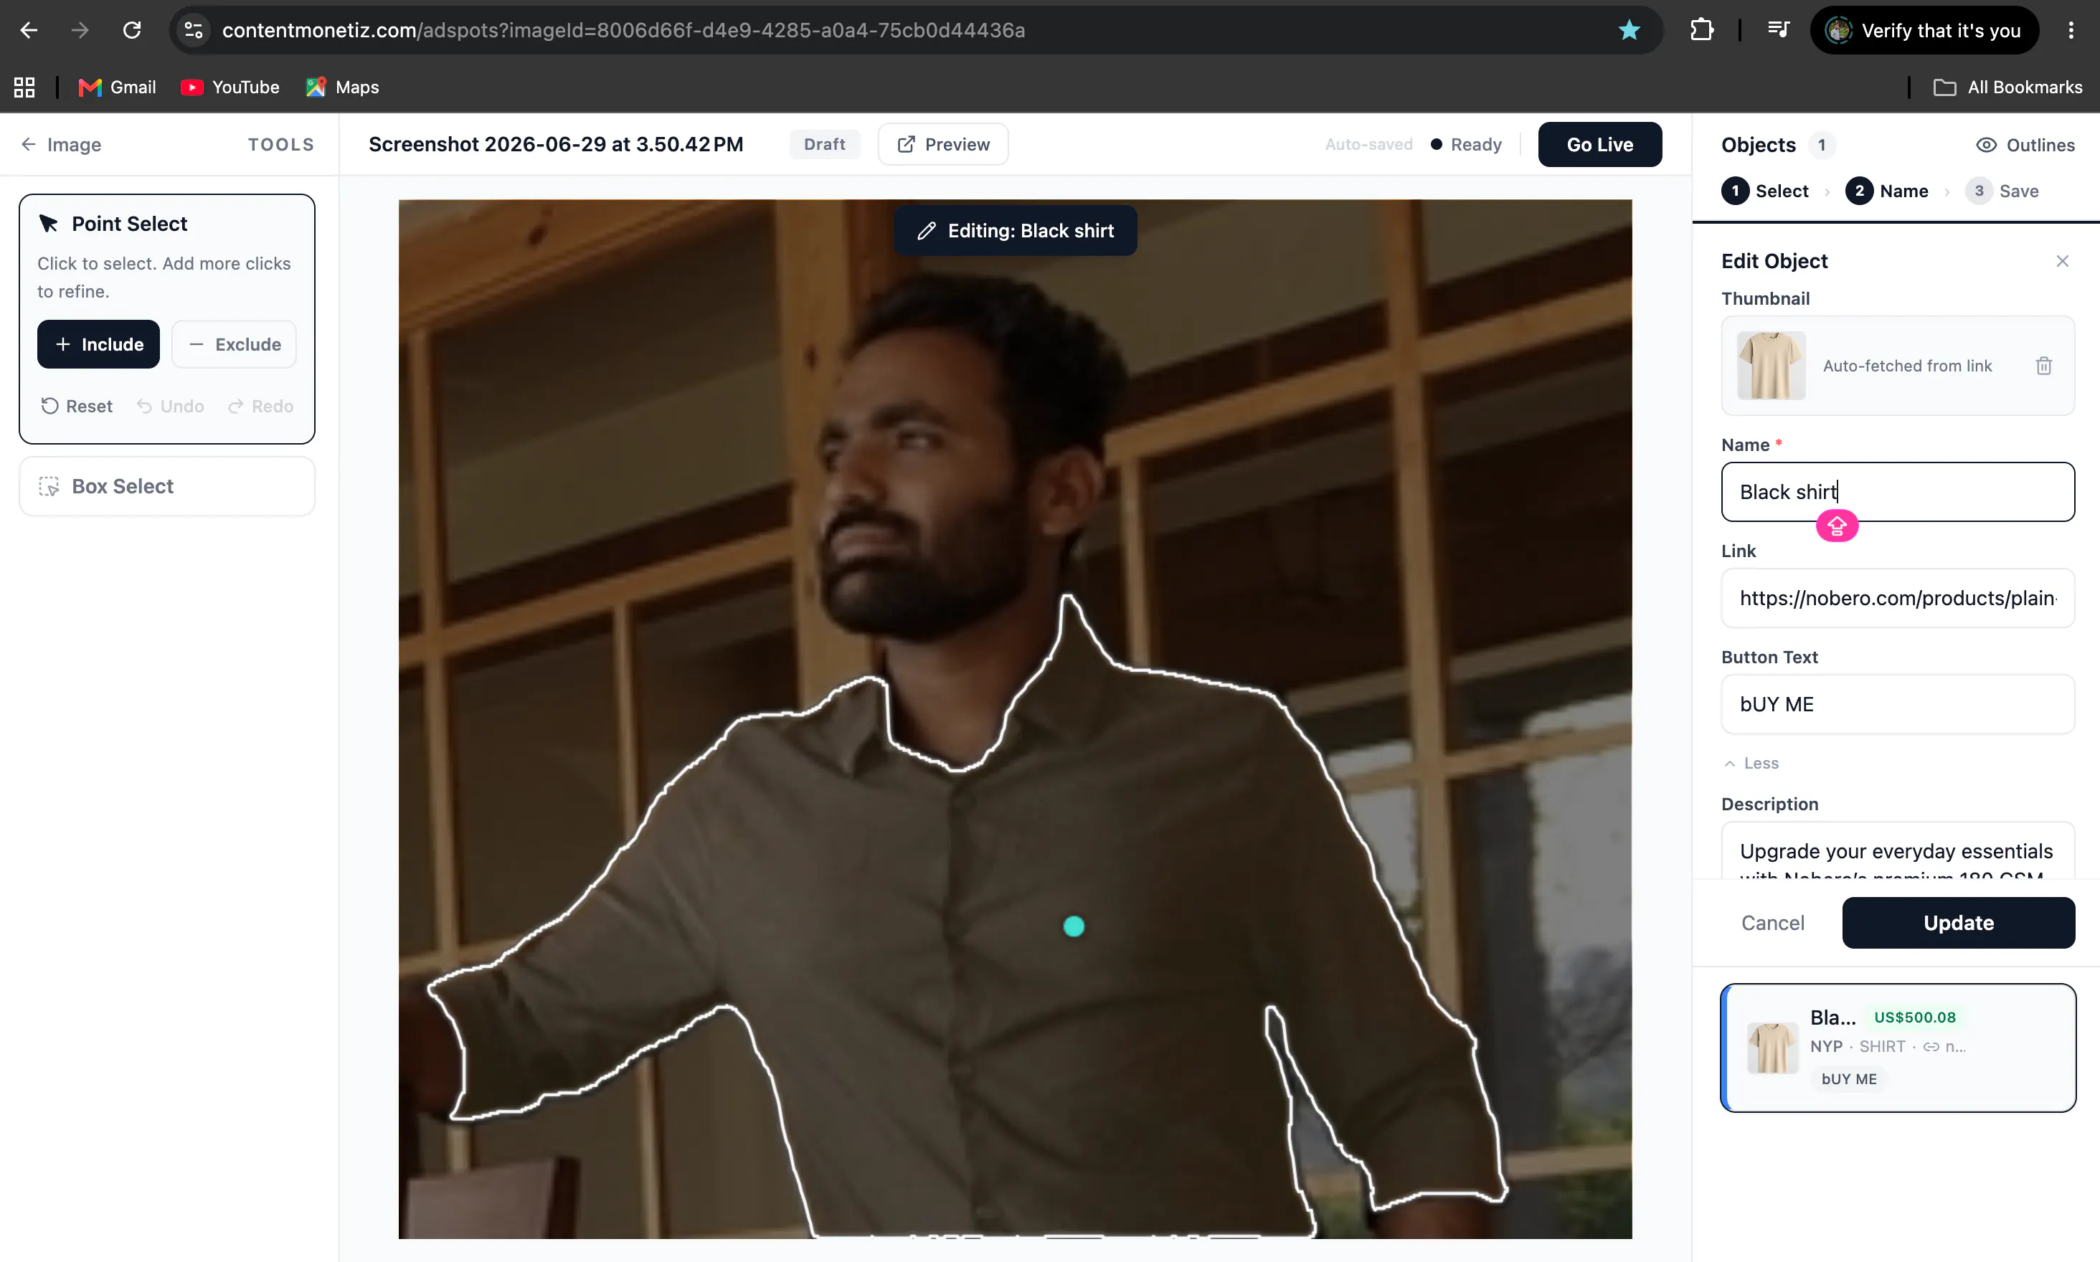The width and height of the screenshot is (2100, 1262).
Task: Cancel editing the object
Action: pos(1772,923)
